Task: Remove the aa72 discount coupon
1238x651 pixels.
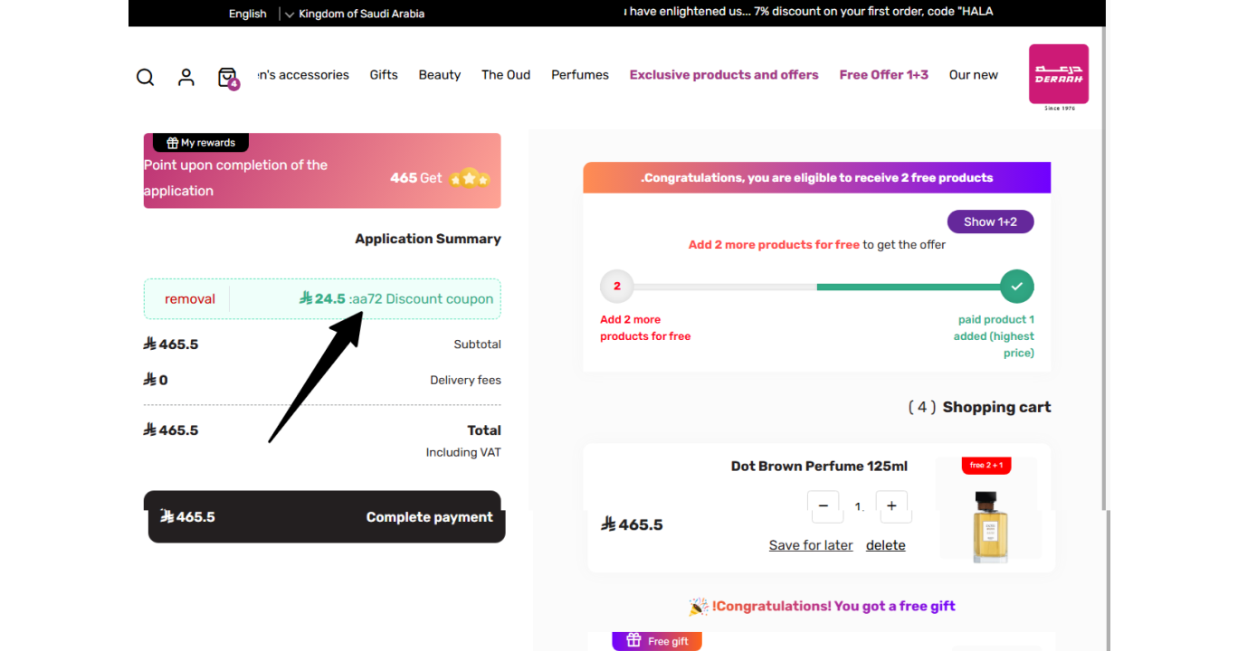Action: (x=190, y=299)
